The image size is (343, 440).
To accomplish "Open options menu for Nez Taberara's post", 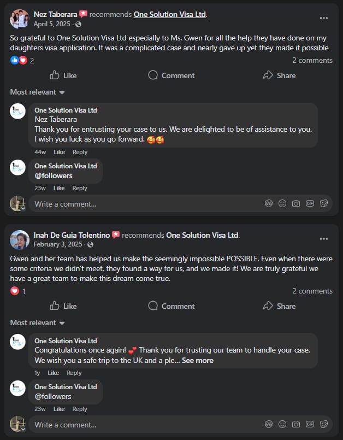I will click(x=324, y=18).
